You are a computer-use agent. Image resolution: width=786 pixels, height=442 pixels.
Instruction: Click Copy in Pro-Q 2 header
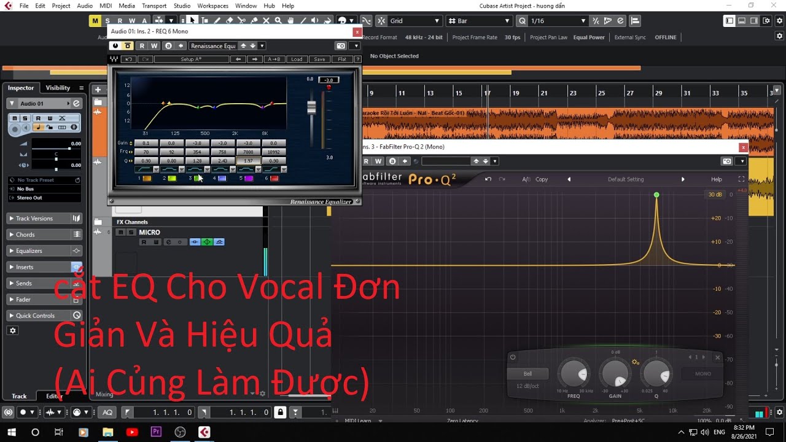[542, 179]
